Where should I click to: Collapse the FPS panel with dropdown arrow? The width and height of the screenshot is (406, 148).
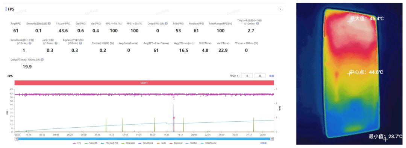pyautogui.click(x=280, y=9)
